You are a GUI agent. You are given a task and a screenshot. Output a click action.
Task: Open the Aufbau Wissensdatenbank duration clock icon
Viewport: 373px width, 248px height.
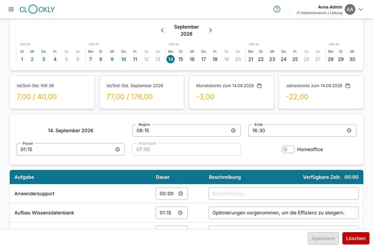(180, 213)
